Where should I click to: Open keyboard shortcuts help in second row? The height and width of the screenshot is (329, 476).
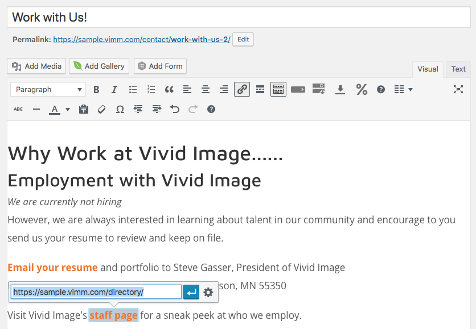pyautogui.click(x=211, y=109)
